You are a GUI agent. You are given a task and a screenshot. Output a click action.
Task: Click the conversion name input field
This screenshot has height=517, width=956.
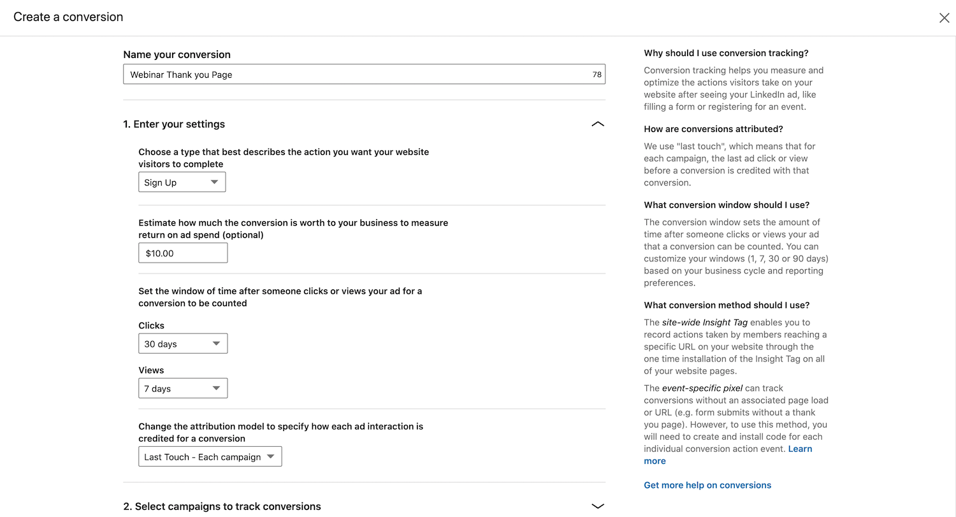[364, 74]
